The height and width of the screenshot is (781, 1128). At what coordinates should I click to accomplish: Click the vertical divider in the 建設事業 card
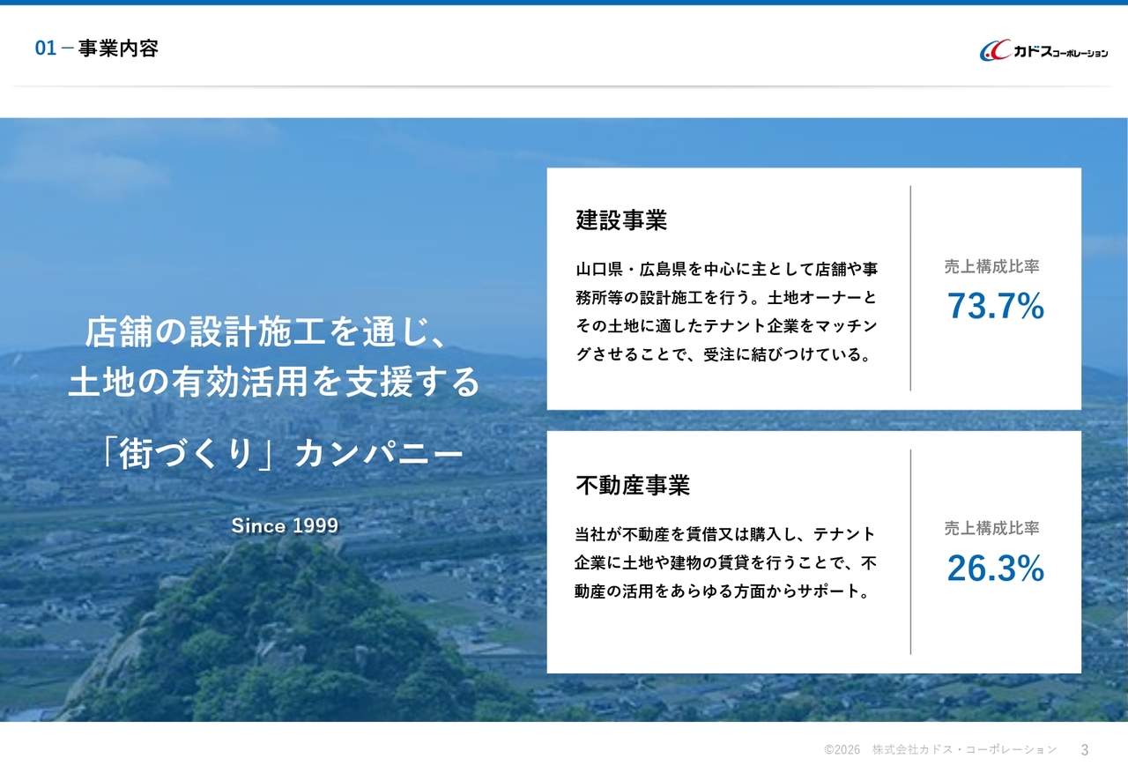click(910, 288)
